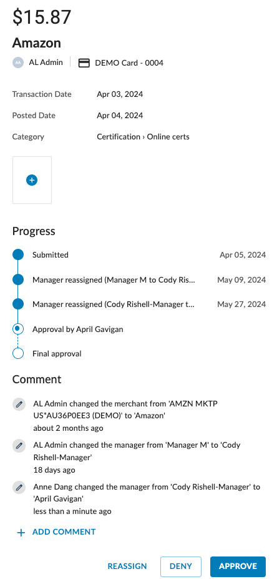Click the plus icon next to ADD COMMENT

pyautogui.click(x=21, y=533)
